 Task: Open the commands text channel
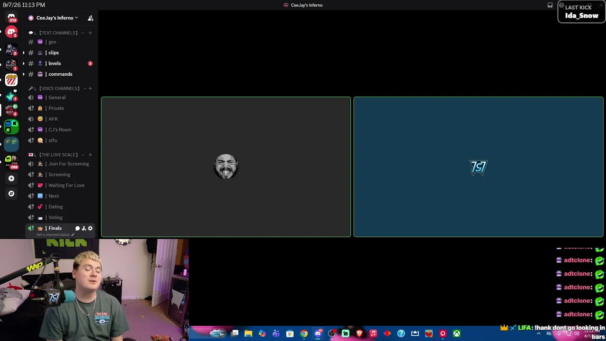[x=61, y=74]
